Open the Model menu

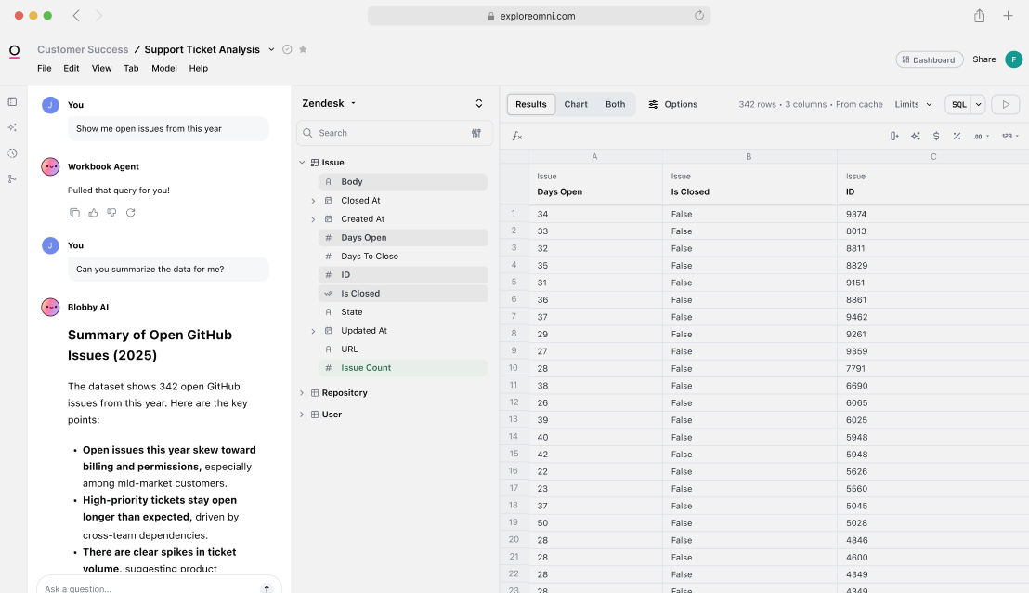point(163,68)
